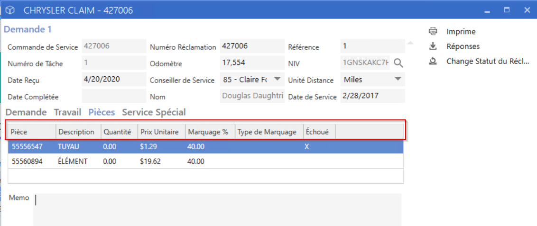Click 0.00 quantity in ÉLÉMENT row
This screenshot has width=537, height=226.
point(110,162)
